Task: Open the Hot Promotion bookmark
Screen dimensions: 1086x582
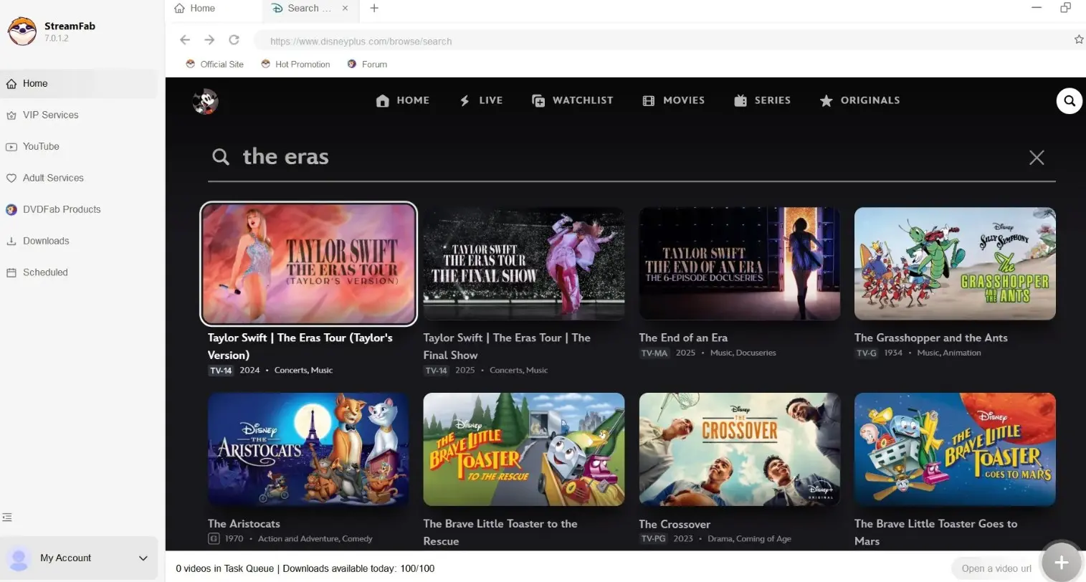Action: coord(295,65)
